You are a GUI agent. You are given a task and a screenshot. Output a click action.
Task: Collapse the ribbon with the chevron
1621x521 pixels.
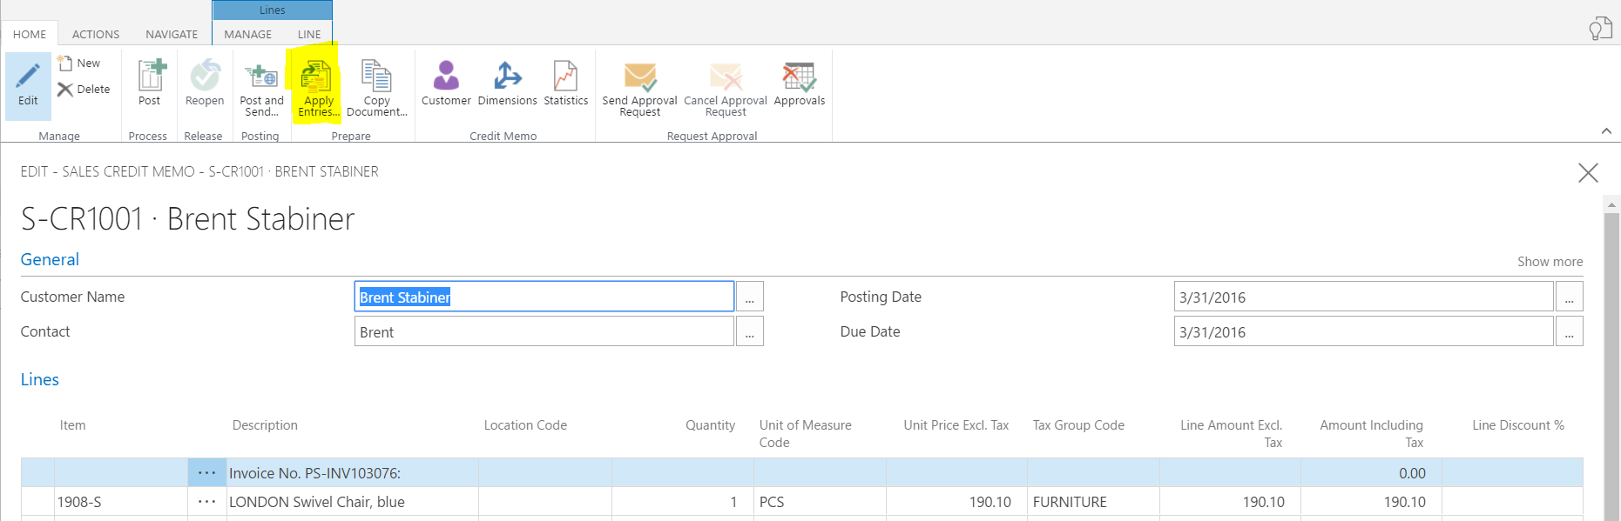click(x=1606, y=131)
